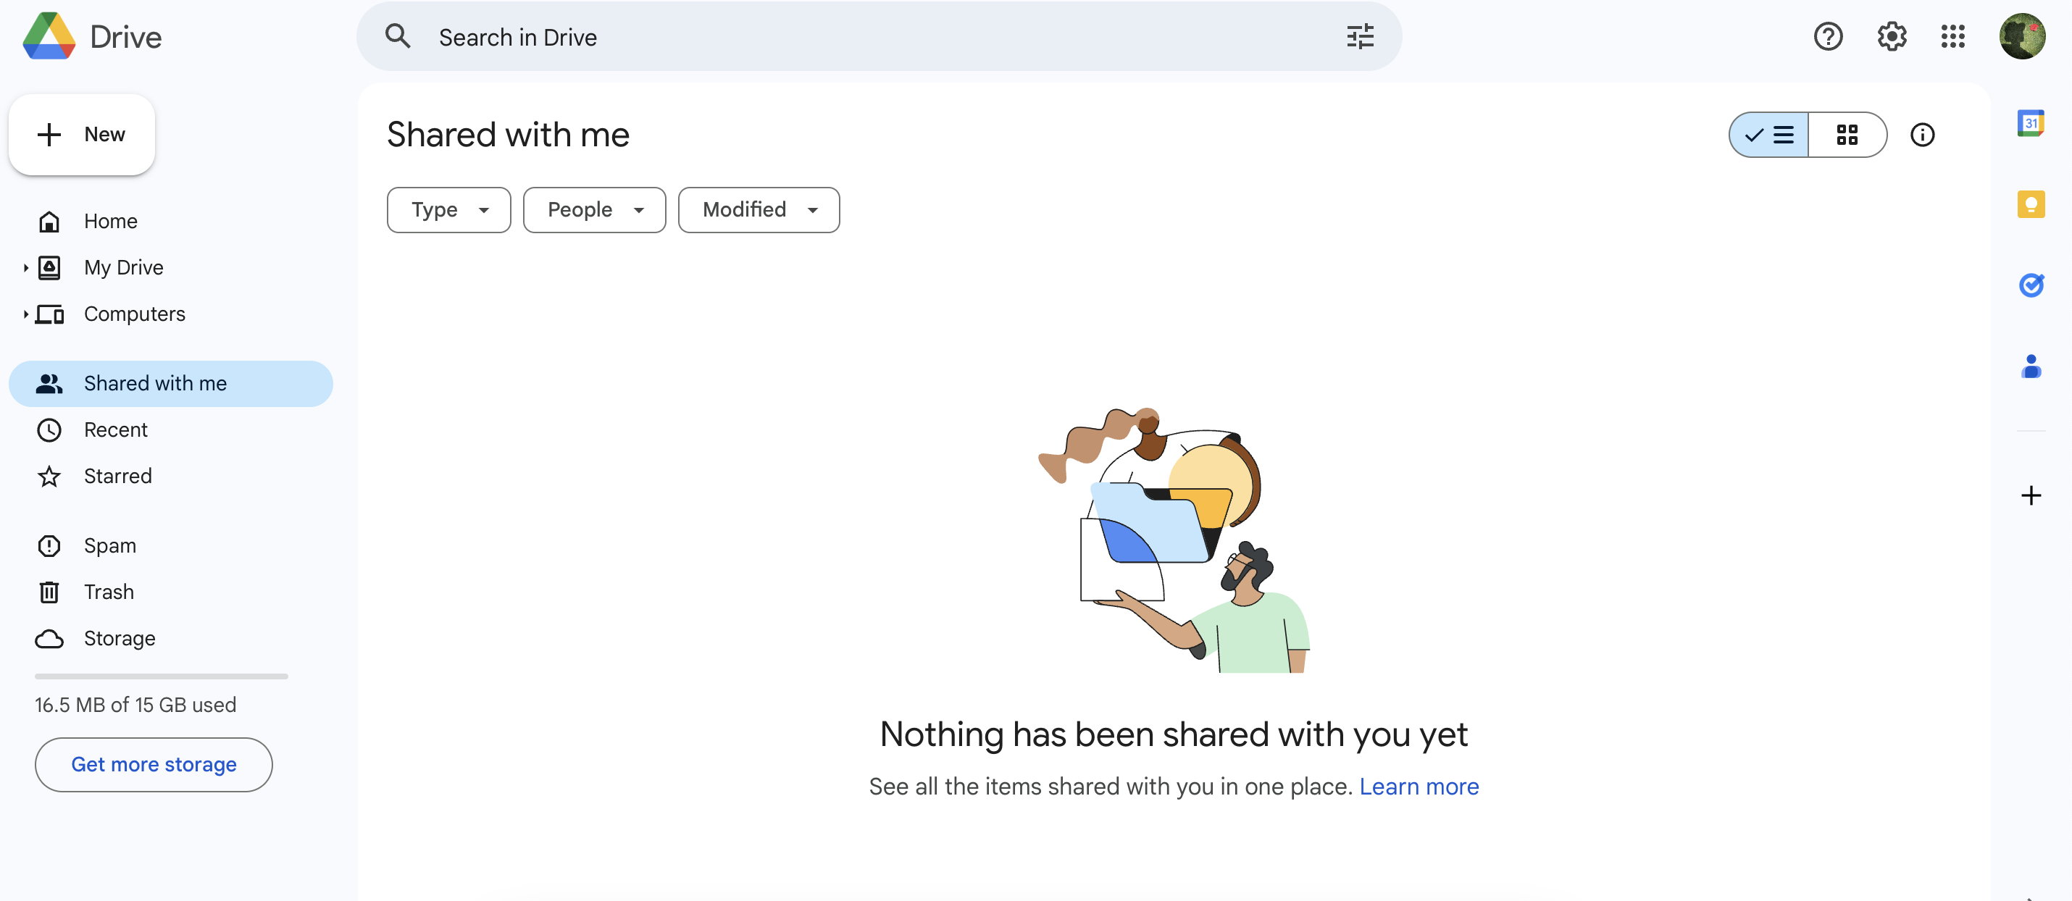Open Contacts side panel icon
Screen dimensions: 2072x901
tap(2030, 366)
